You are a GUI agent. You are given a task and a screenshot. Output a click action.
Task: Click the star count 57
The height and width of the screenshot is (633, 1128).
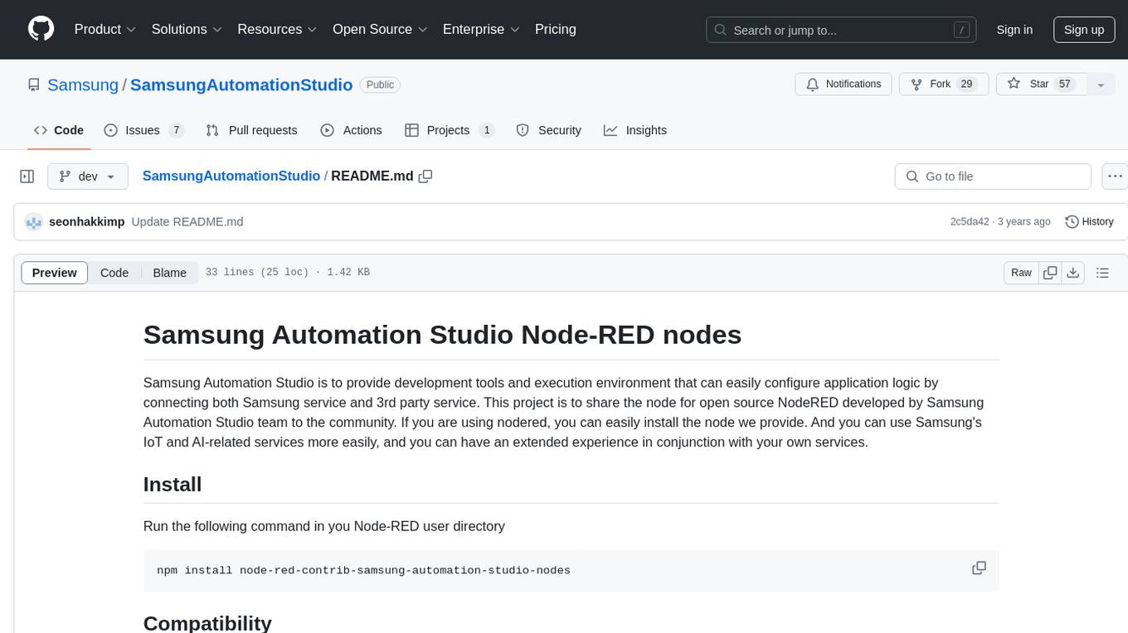(x=1065, y=85)
